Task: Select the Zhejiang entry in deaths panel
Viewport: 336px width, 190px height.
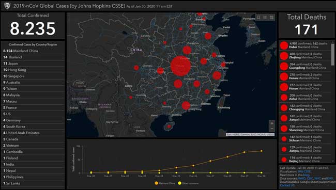Action: pyautogui.click(x=305, y=56)
